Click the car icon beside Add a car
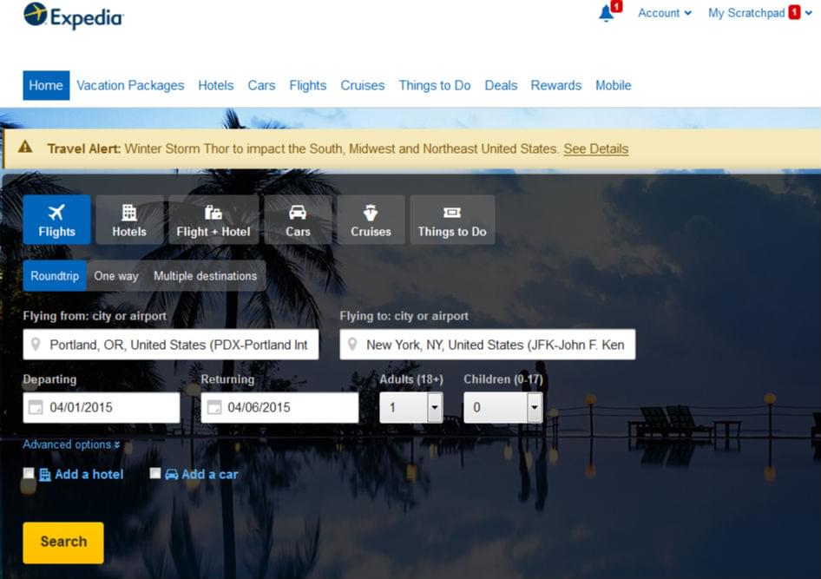Screen dimensions: 821x579 tap(172, 474)
